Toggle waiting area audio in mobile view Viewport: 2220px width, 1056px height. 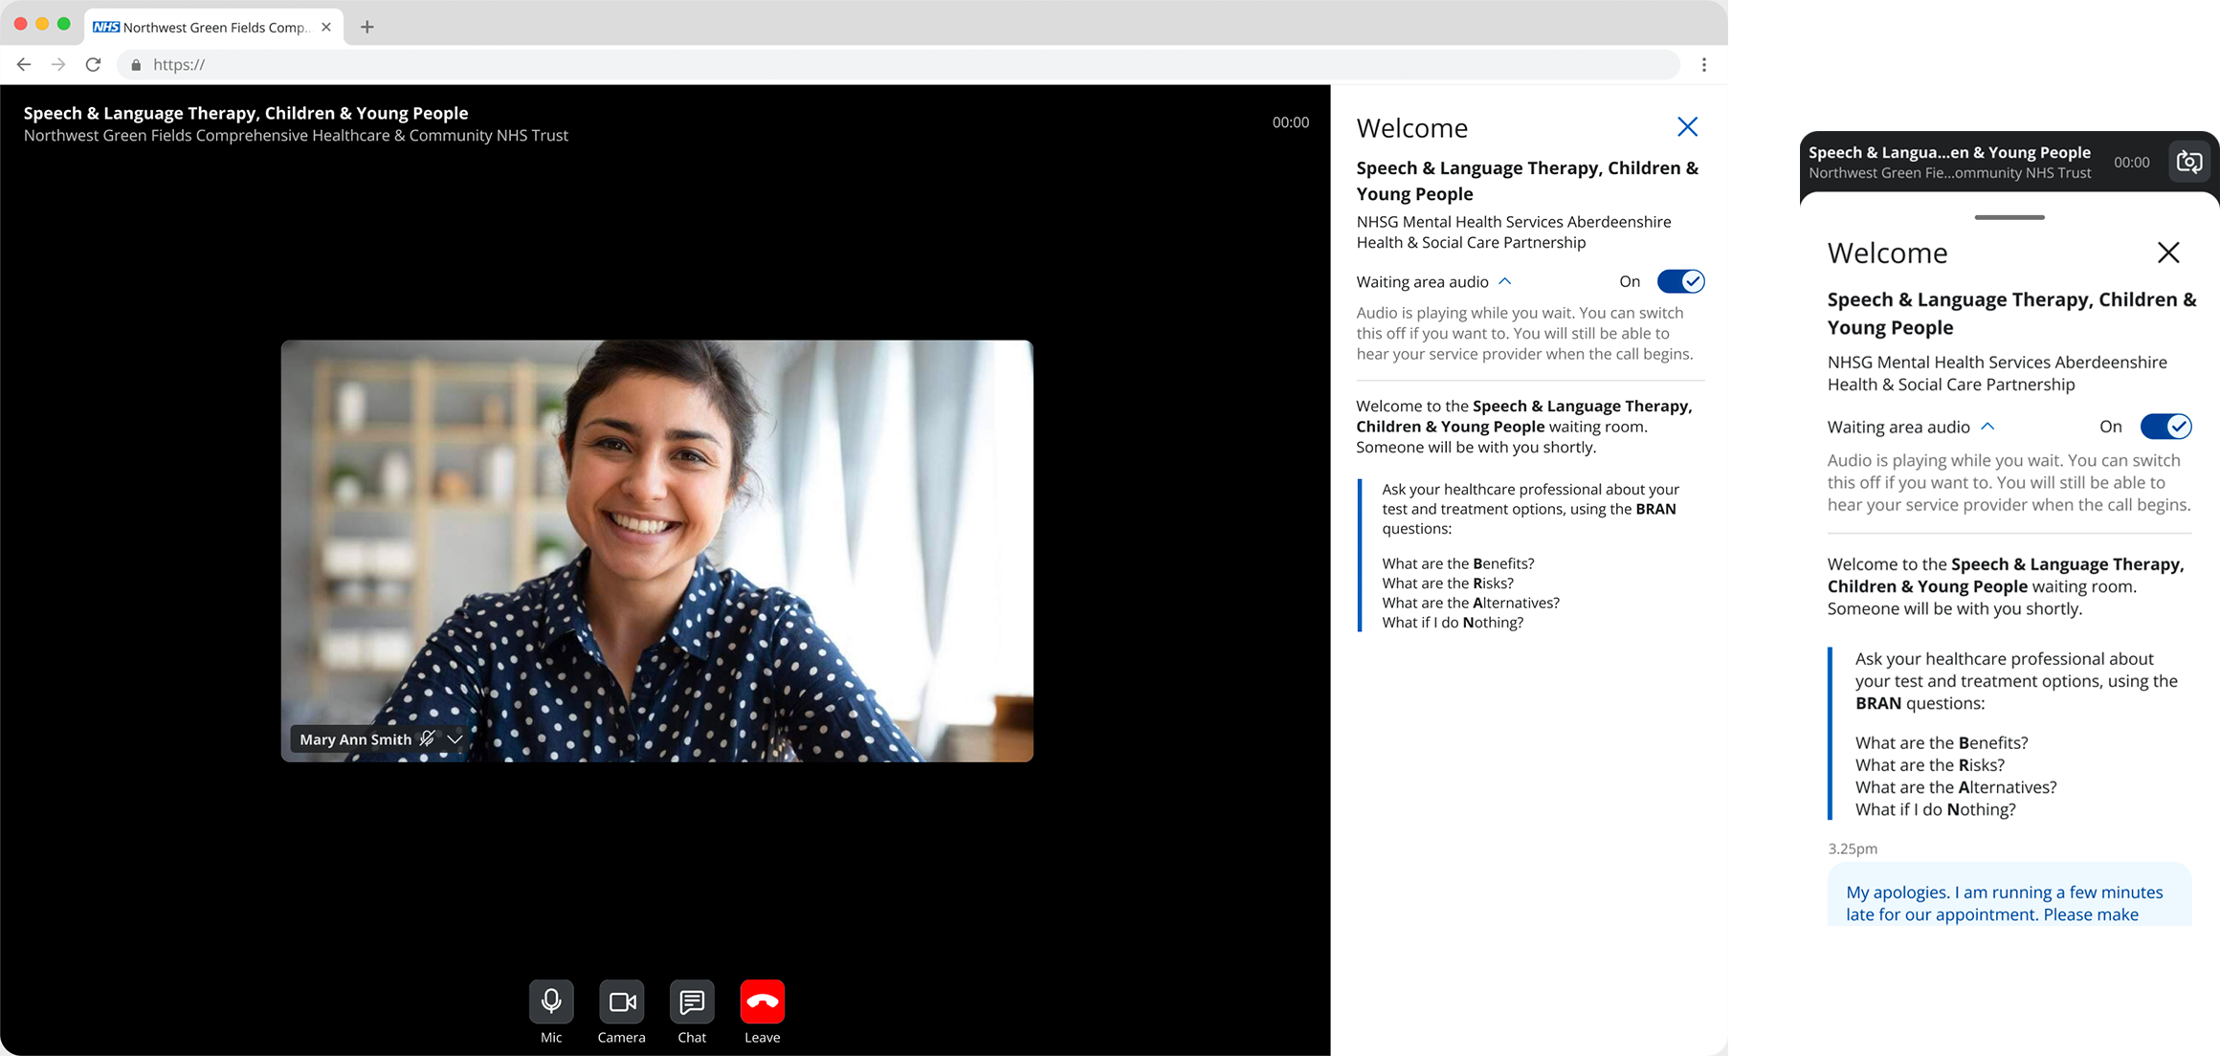point(2164,427)
